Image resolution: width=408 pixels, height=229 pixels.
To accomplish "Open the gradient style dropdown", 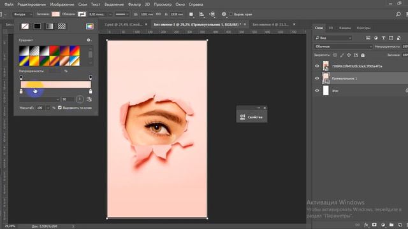I will point(40,99).
